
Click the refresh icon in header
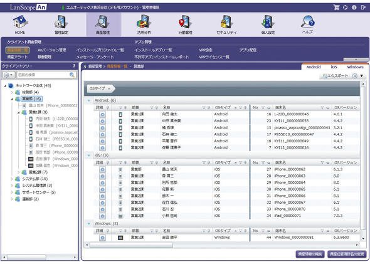pos(345,8)
